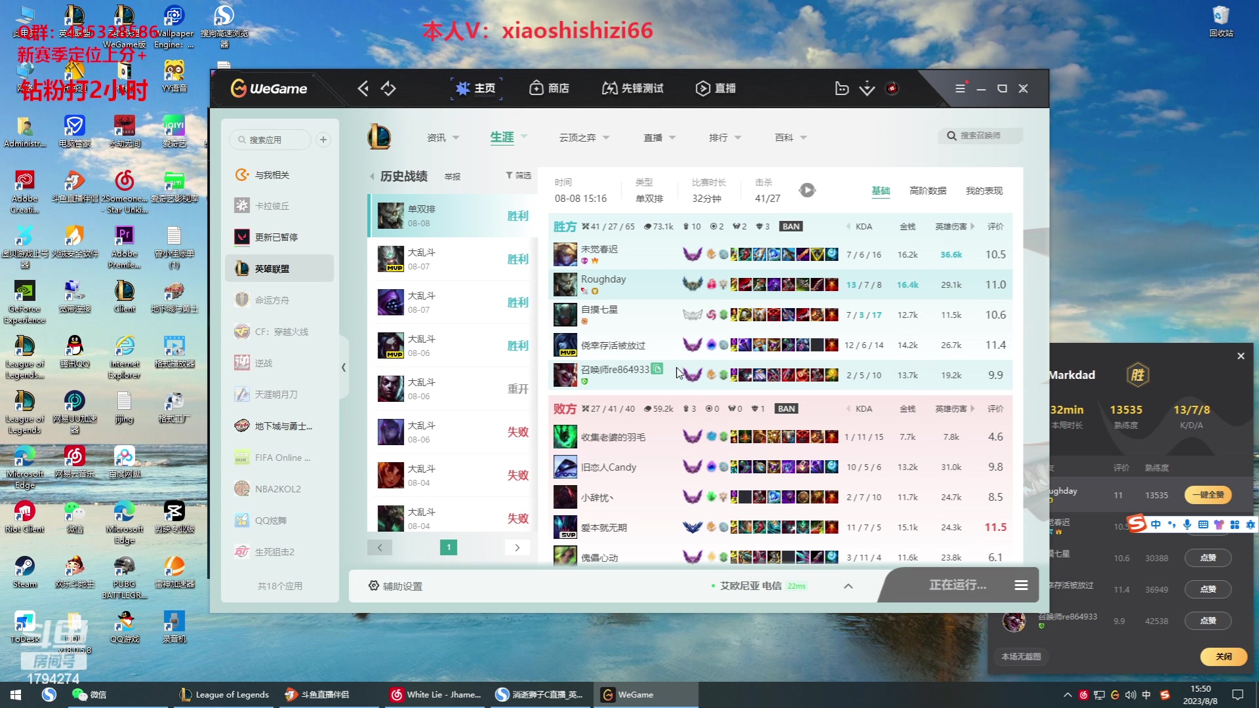Switch to the 高阶数据 tab
The height and width of the screenshot is (708, 1259).
coord(928,191)
